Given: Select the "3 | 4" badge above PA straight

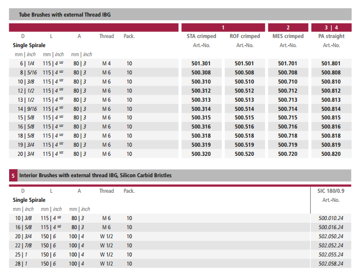Looking at the screenshot, I should coord(331,27).
